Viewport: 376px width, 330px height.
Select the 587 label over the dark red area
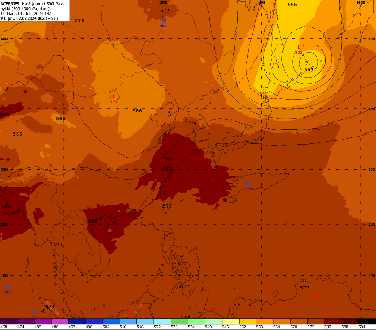coord(168,169)
